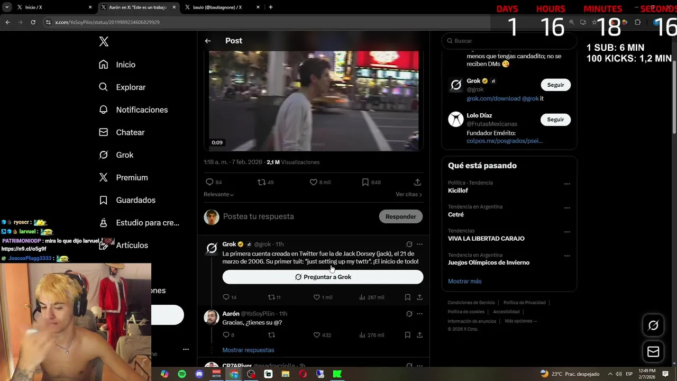This screenshot has width=677, height=381.
Task: Bookmark the main post (648)
Action: pyautogui.click(x=365, y=182)
